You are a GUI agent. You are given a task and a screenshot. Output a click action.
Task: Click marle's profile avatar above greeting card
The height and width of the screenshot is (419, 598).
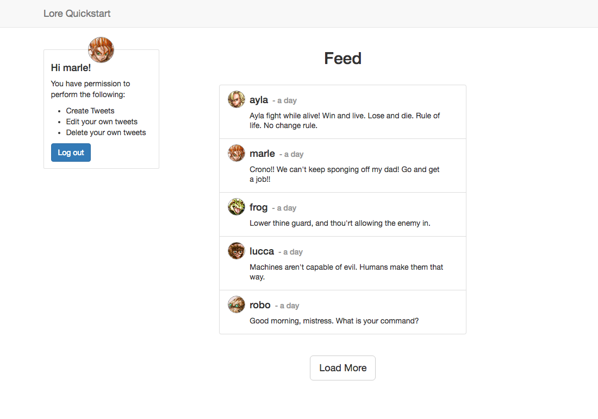point(101,50)
